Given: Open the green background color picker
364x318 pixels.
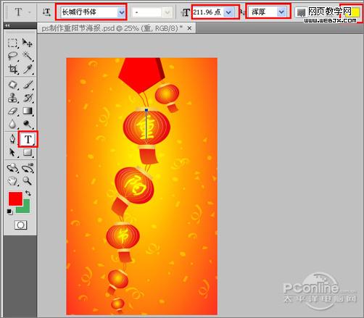Looking at the screenshot, I should pyautogui.click(x=26, y=209).
